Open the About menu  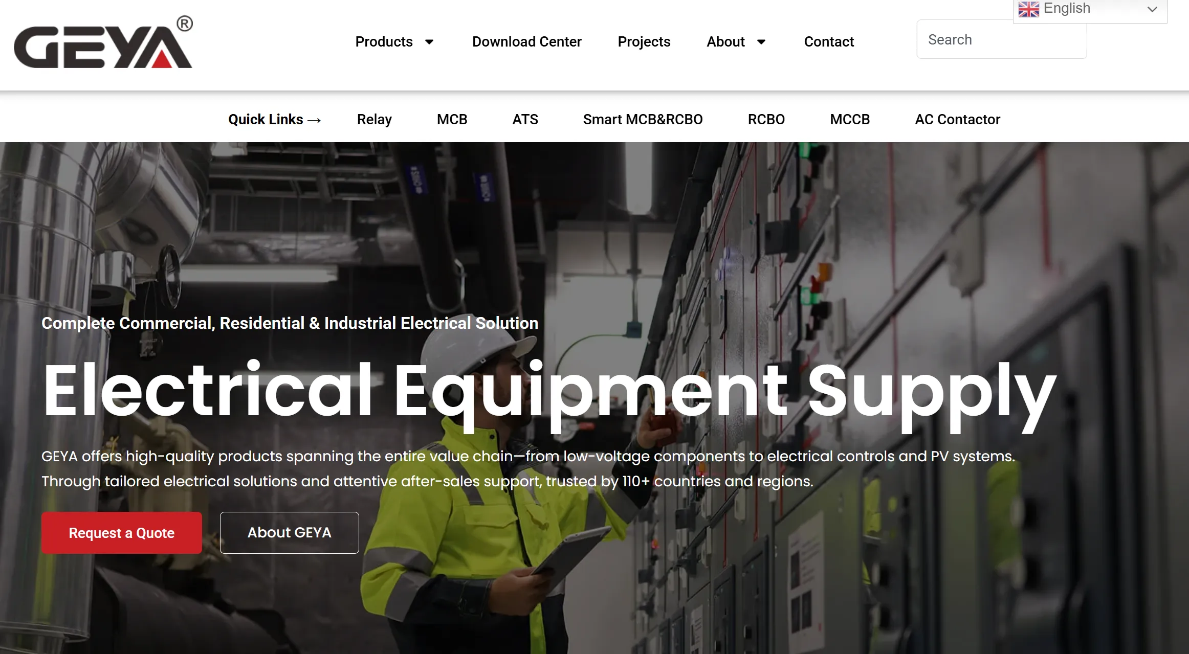coord(725,41)
